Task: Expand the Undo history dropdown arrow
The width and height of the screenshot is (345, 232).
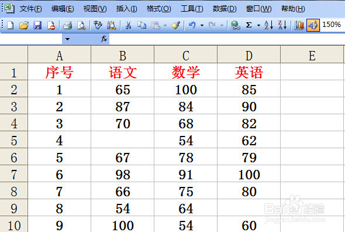Action: tap(202, 26)
